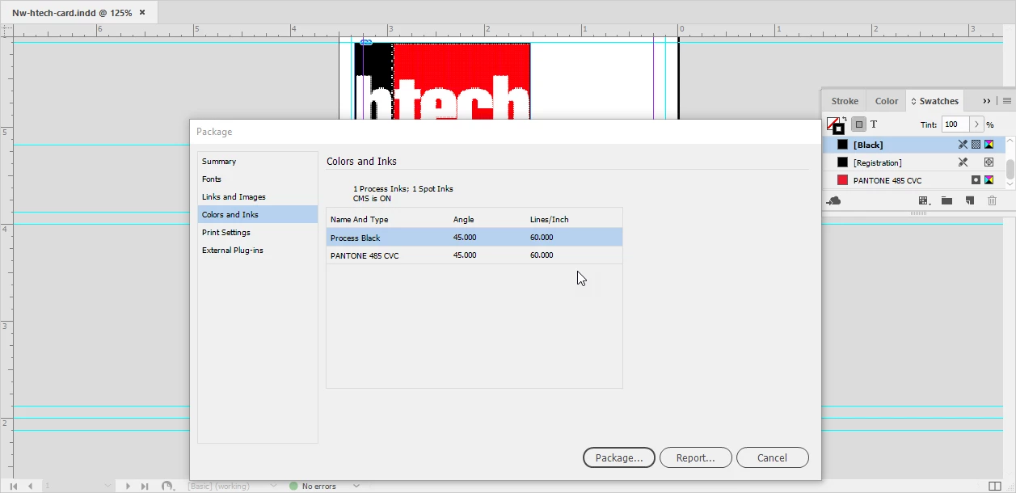
Task: Click the Package... button
Action: coord(619,457)
